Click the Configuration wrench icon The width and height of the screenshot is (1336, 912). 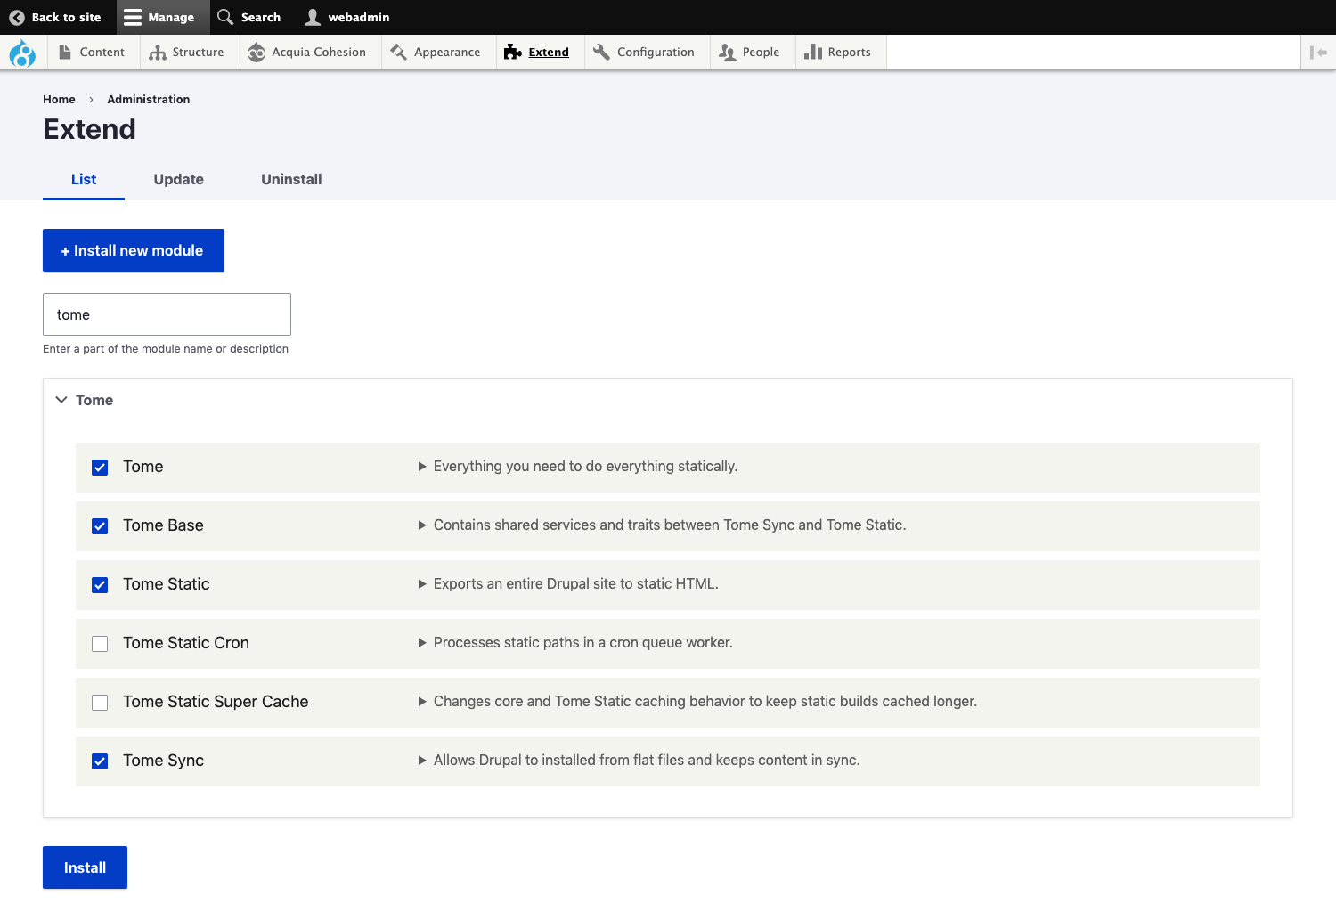click(x=601, y=52)
